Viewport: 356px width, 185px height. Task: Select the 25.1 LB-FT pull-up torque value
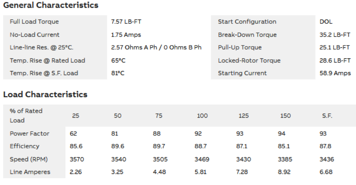(x=334, y=48)
